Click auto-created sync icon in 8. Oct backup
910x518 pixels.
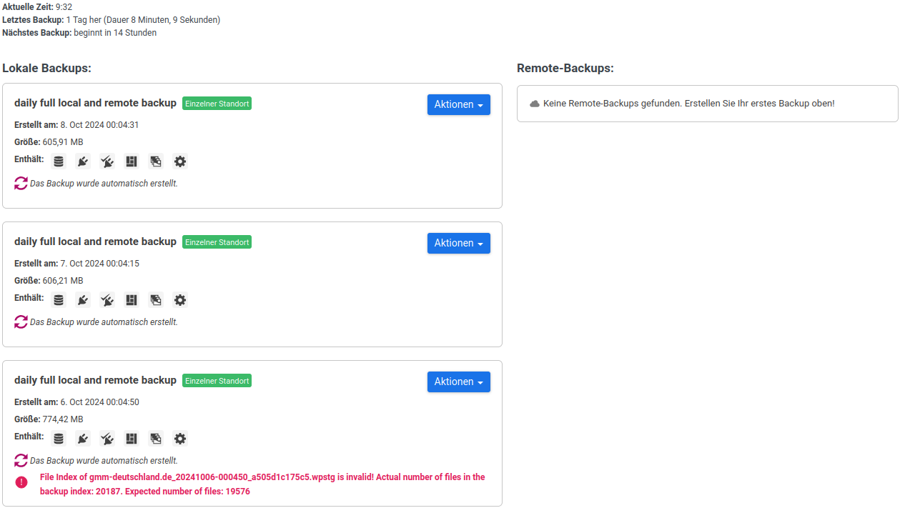point(21,183)
